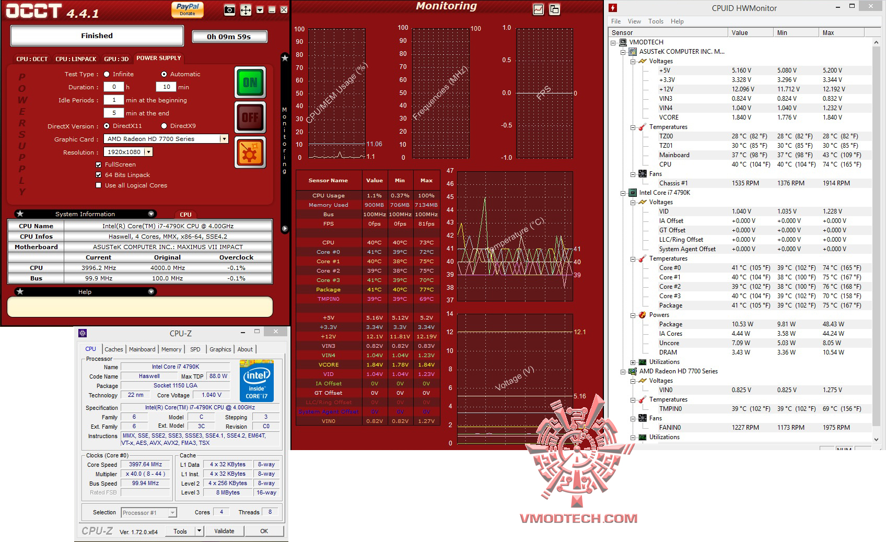The width and height of the screenshot is (886, 542).
Task: Click the star icon beside System Information
Action: pos(20,214)
